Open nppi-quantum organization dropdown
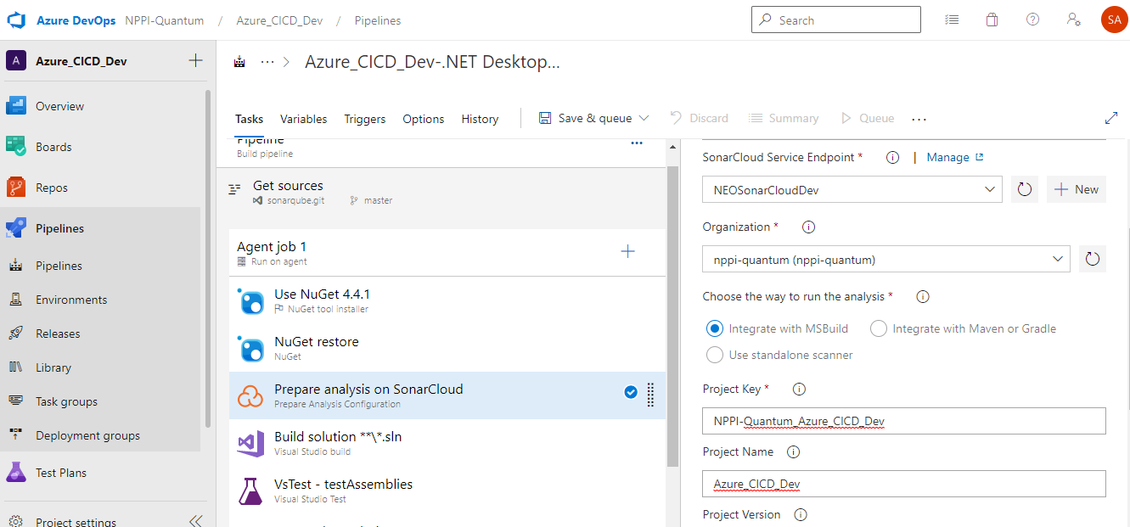This screenshot has width=1130, height=527. click(x=886, y=259)
